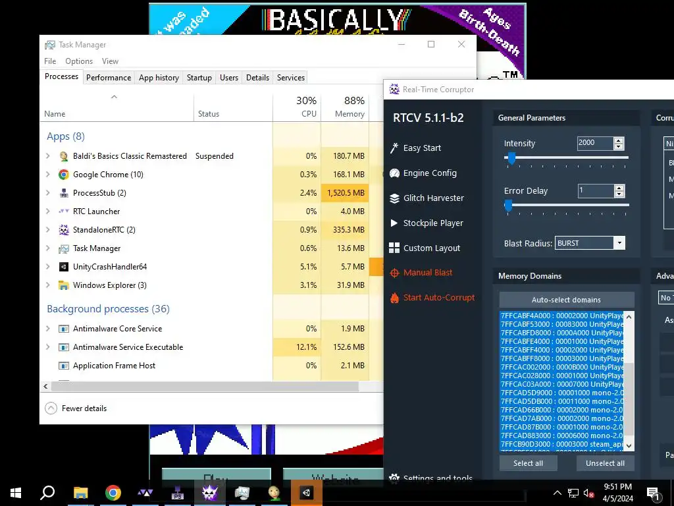The height and width of the screenshot is (506, 674).
Task: Click the StandaloneRTC process icon
Action: pos(64,230)
